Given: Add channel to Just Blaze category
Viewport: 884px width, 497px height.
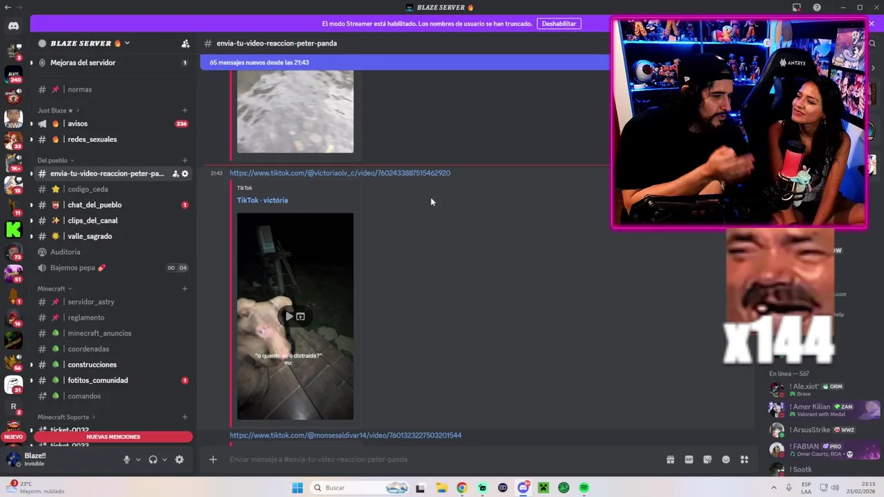Looking at the screenshot, I should (184, 110).
